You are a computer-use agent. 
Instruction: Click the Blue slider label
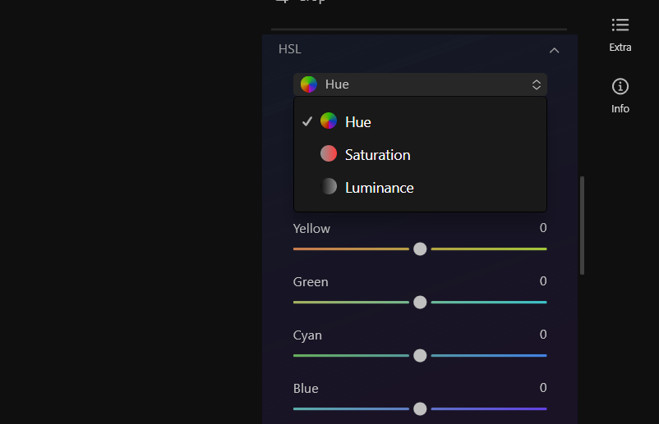click(x=306, y=389)
